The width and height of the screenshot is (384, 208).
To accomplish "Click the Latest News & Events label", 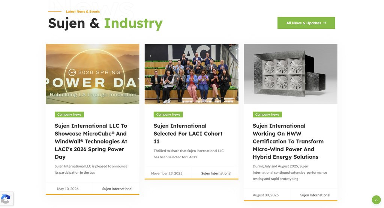I will (x=82, y=12).
